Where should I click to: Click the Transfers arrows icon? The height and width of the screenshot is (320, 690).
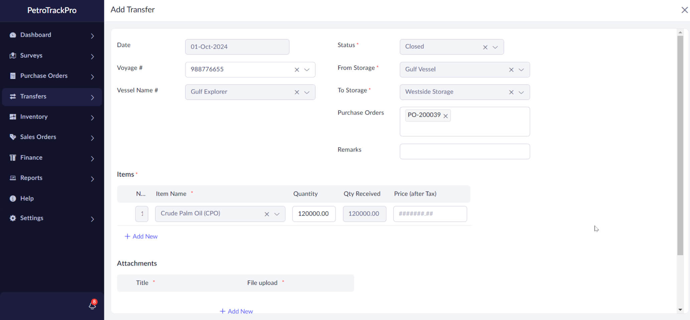(x=13, y=97)
